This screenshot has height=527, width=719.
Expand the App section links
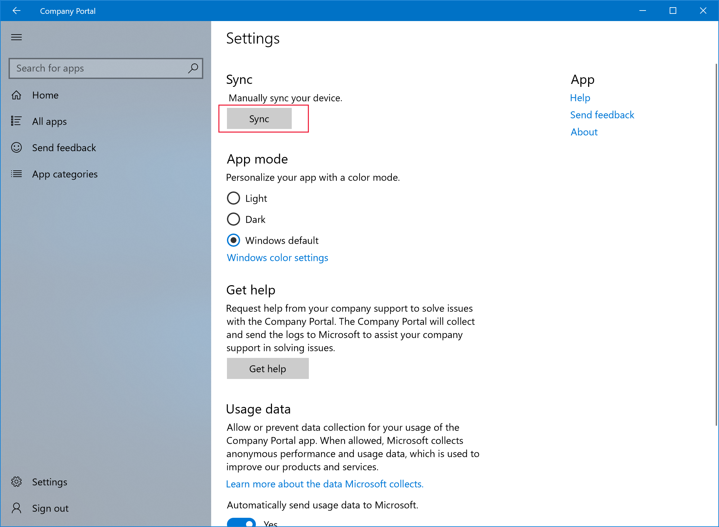click(x=583, y=79)
